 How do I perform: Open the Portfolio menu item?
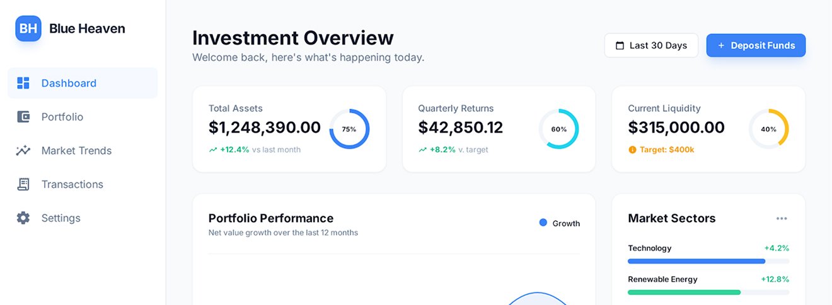click(62, 117)
